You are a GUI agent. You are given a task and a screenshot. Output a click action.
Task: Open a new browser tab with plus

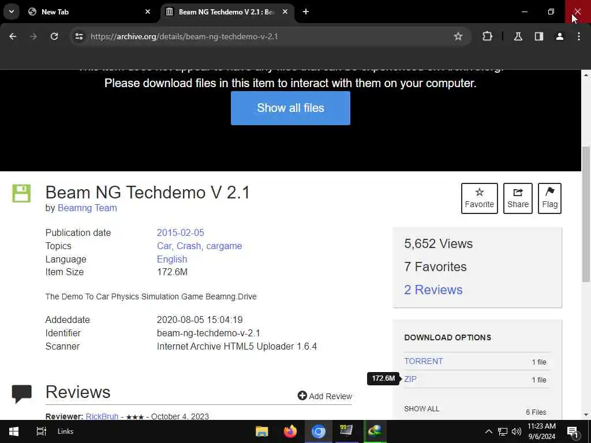click(x=306, y=12)
